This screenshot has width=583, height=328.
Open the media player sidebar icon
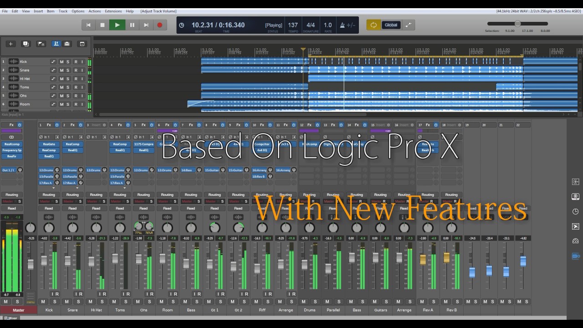click(575, 197)
